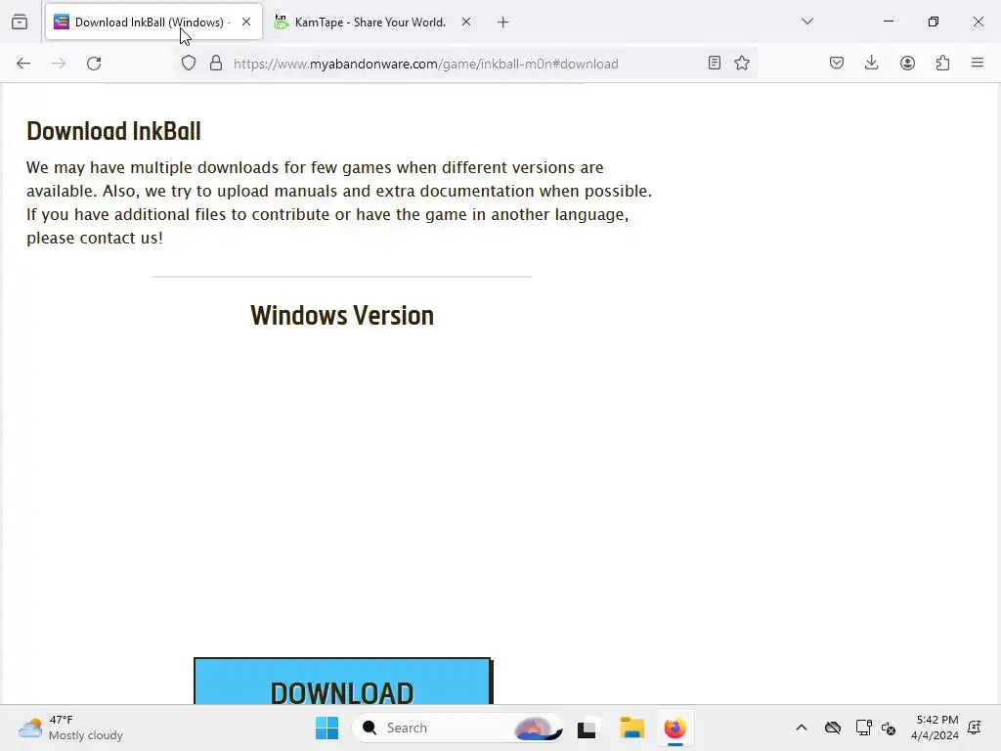Save page to Pocket
Screen dimensions: 1001x751
click(837, 63)
